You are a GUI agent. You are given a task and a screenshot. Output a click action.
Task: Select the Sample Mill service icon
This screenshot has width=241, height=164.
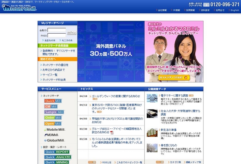click(54, 112)
